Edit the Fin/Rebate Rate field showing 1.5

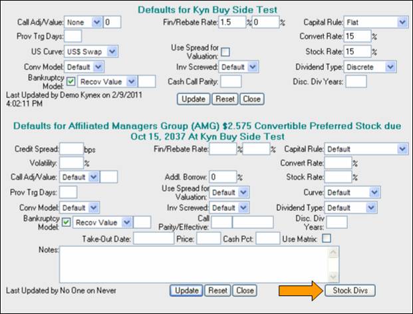point(232,22)
